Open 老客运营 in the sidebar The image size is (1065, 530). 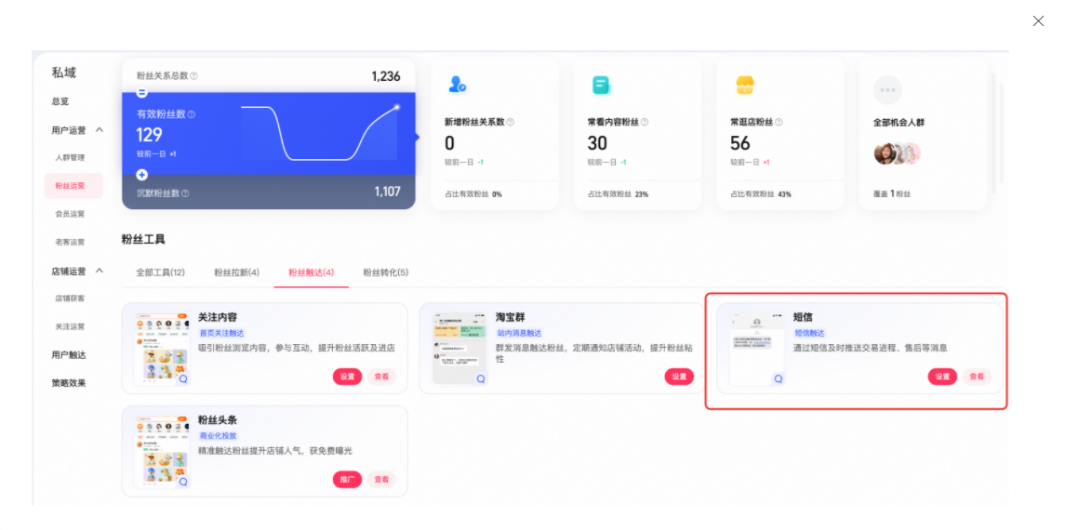70,243
